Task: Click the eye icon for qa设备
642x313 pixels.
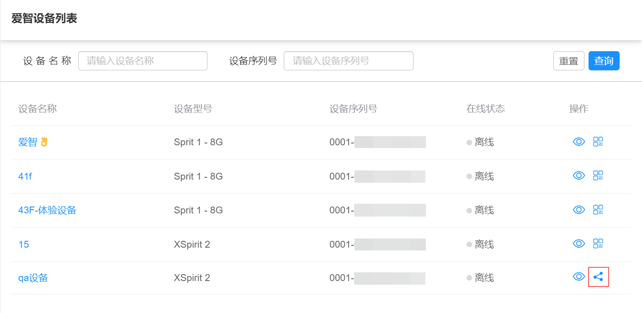Action: click(579, 276)
